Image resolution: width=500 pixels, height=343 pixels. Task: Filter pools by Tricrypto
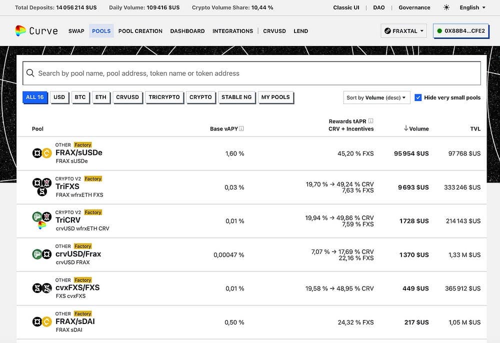164,97
